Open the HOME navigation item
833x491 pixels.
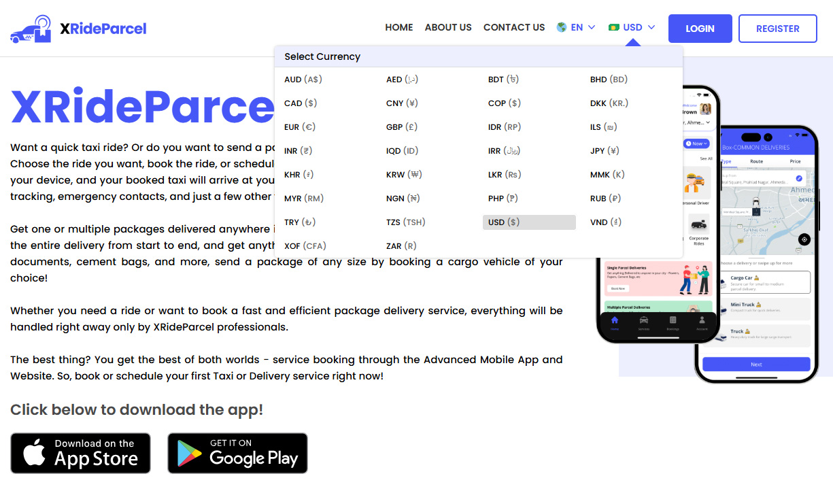tap(398, 28)
